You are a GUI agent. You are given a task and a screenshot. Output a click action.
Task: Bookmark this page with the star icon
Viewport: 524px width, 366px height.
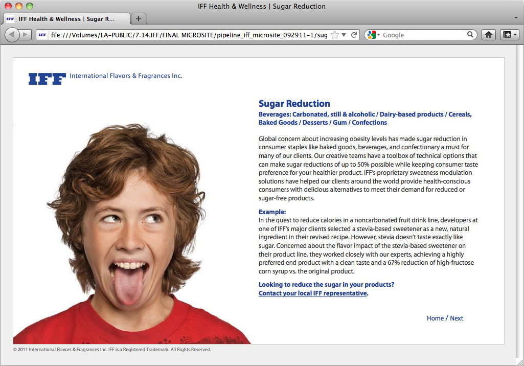point(334,35)
